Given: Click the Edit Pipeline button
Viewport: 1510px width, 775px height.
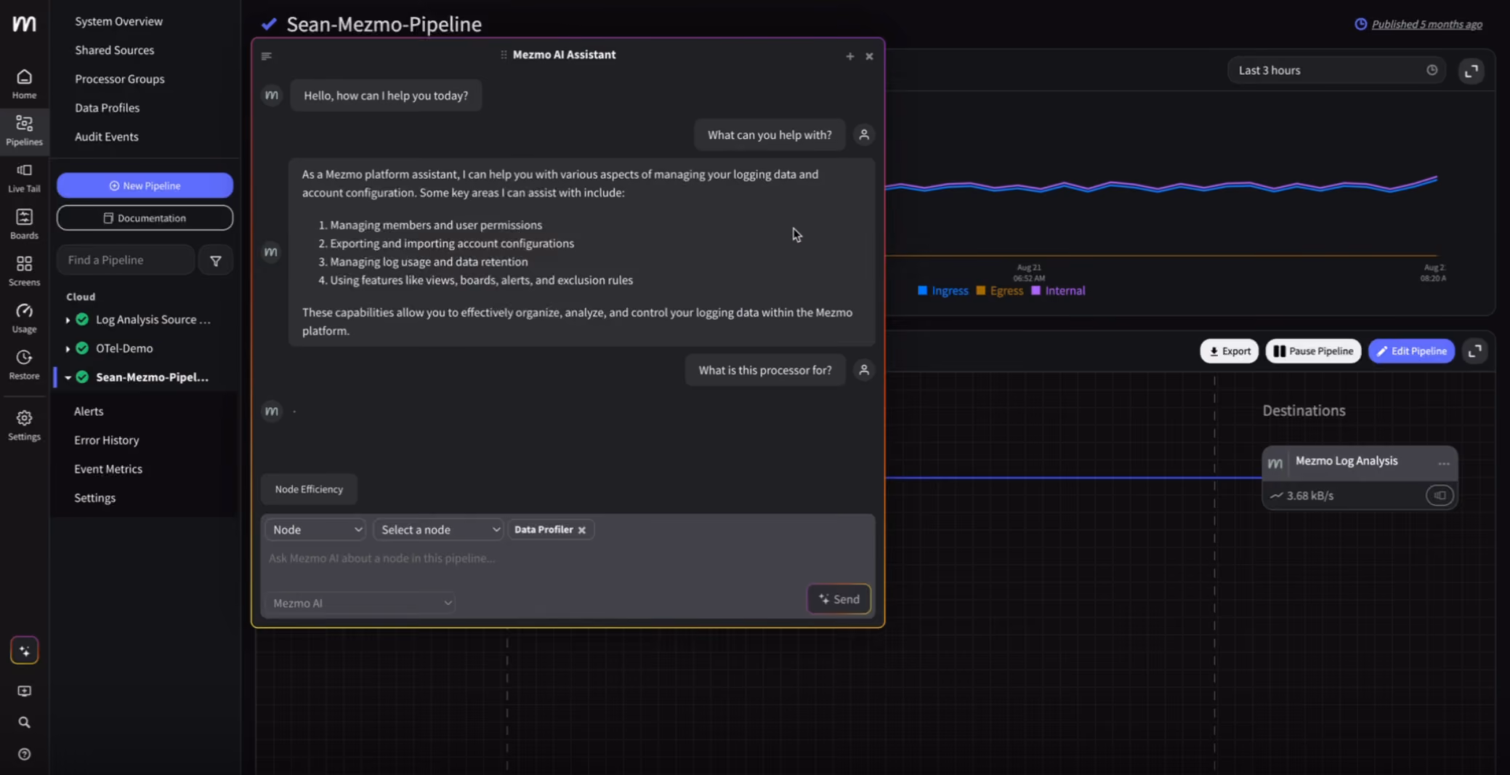Looking at the screenshot, I should (1411, 350).
